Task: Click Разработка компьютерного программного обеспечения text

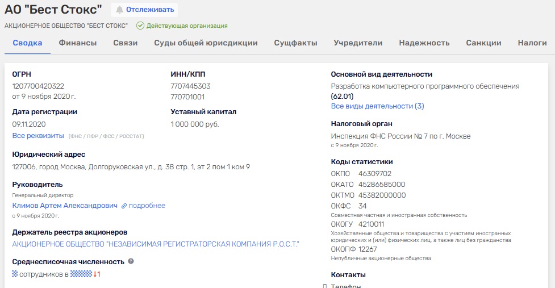Action: [x=425, y=86]
